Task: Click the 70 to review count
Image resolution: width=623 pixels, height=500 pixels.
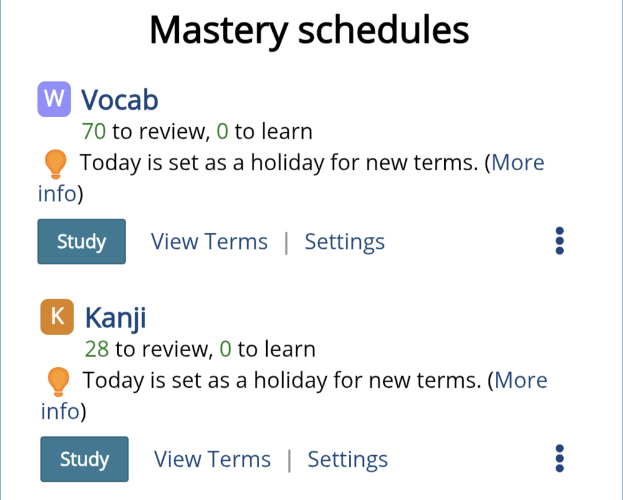Action: pos(94,132)
